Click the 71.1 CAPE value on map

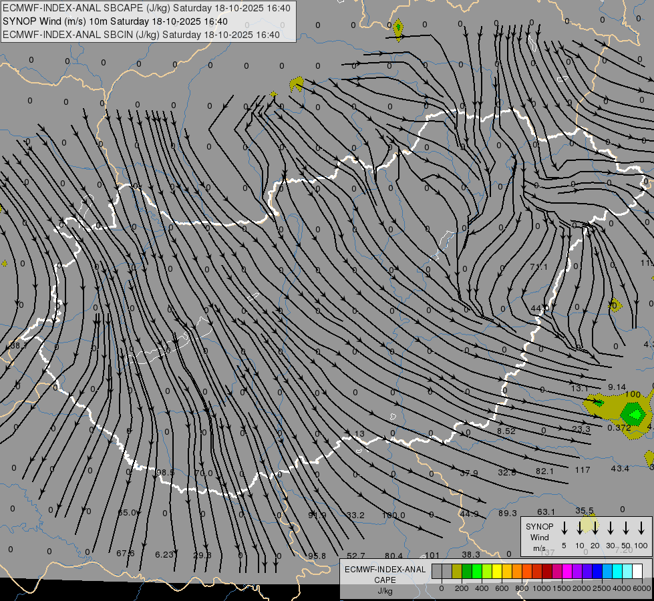click(538, 267)
